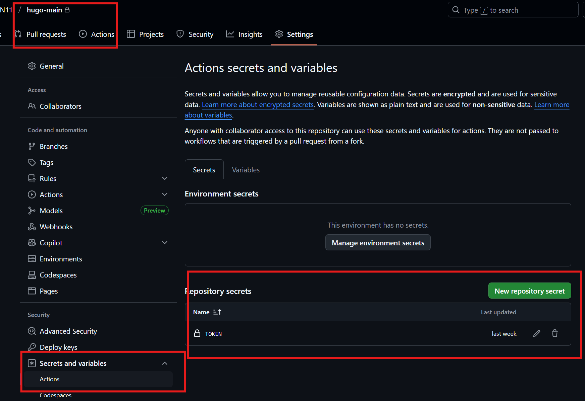Image resolution: width=585 pixels, height=401 pixels.
Task: Expand the Copilot section chevron
Action: point(165,243)
